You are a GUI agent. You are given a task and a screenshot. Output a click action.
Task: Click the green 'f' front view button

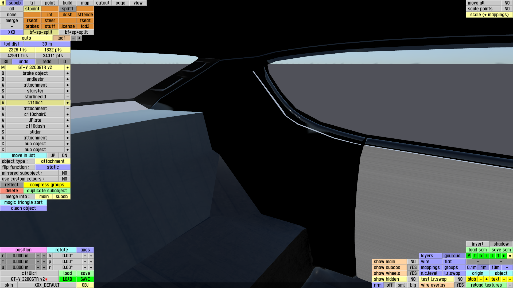click(x=475, y=256)
